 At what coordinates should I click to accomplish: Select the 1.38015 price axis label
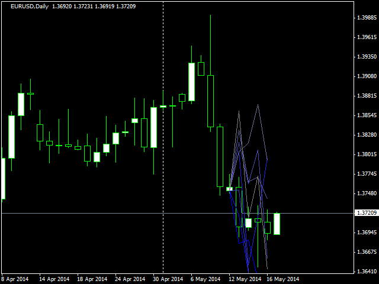coord(367,154)
